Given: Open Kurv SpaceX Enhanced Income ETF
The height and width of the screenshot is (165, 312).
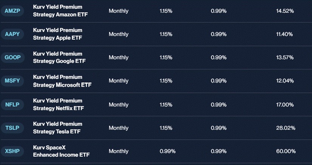Looking at the screenshot, I should pos(61,151).
